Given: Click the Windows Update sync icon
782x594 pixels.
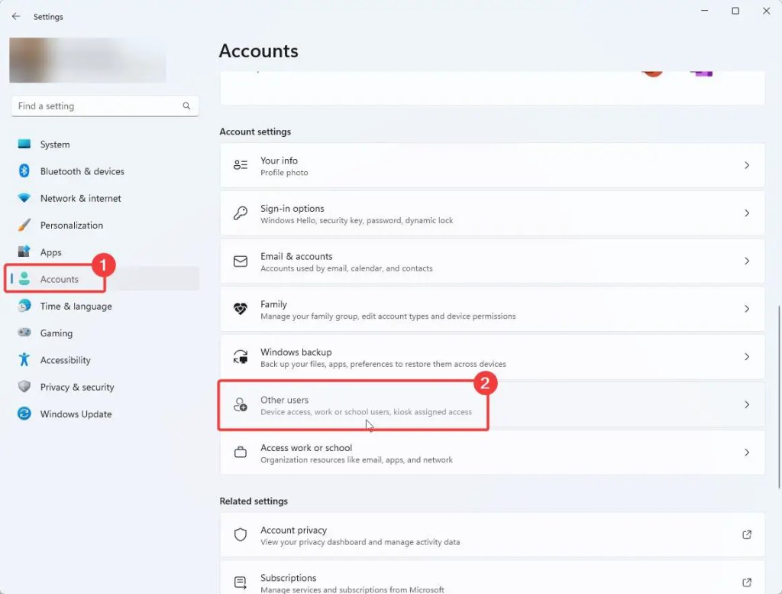Looking at the screenshot, I should (x=24, y=414).
